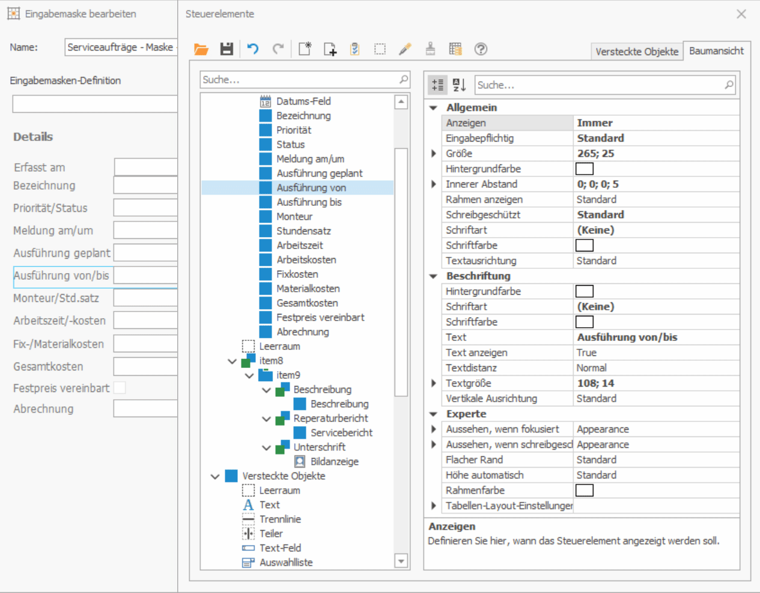Select the Stundensatz tree item
The image size is (760, 593).
[x=303, y=231]
